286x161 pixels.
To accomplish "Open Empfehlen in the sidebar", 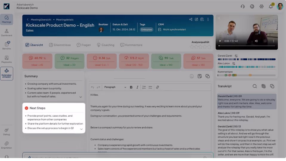I will [x=7, y=145].
